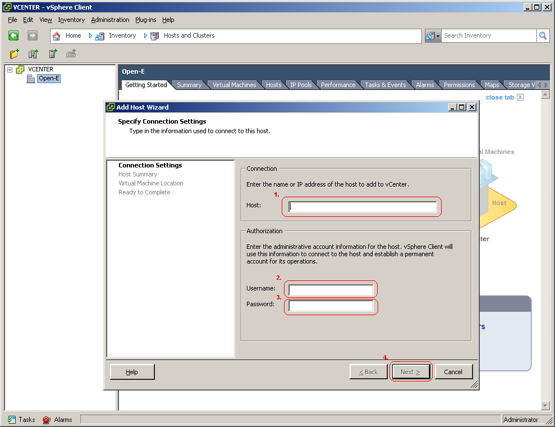Create a new folder from toolbar

tap(14, 54)
